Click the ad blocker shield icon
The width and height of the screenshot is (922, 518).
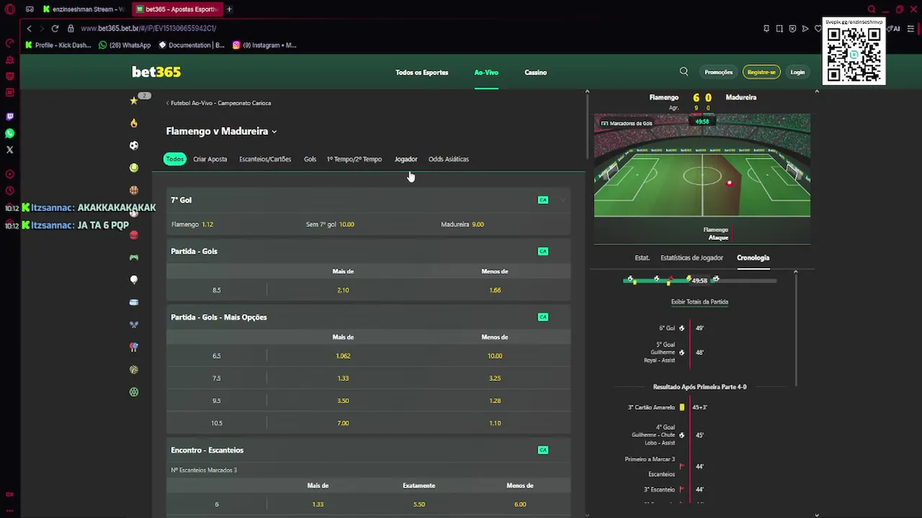point(792,29)
